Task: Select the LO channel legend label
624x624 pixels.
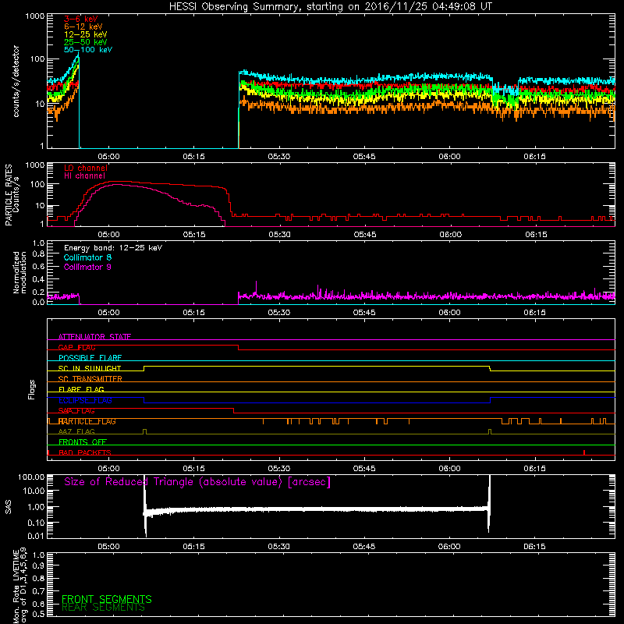Action: pos(86,168)
